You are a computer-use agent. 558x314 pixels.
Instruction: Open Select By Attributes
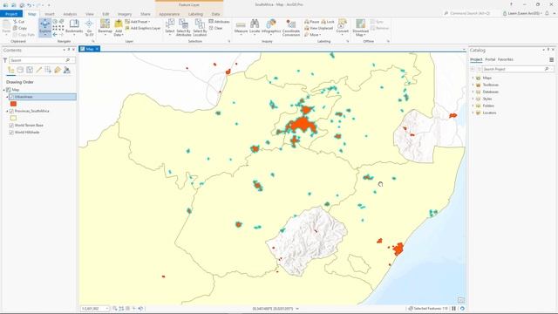(x=184, y=27)
